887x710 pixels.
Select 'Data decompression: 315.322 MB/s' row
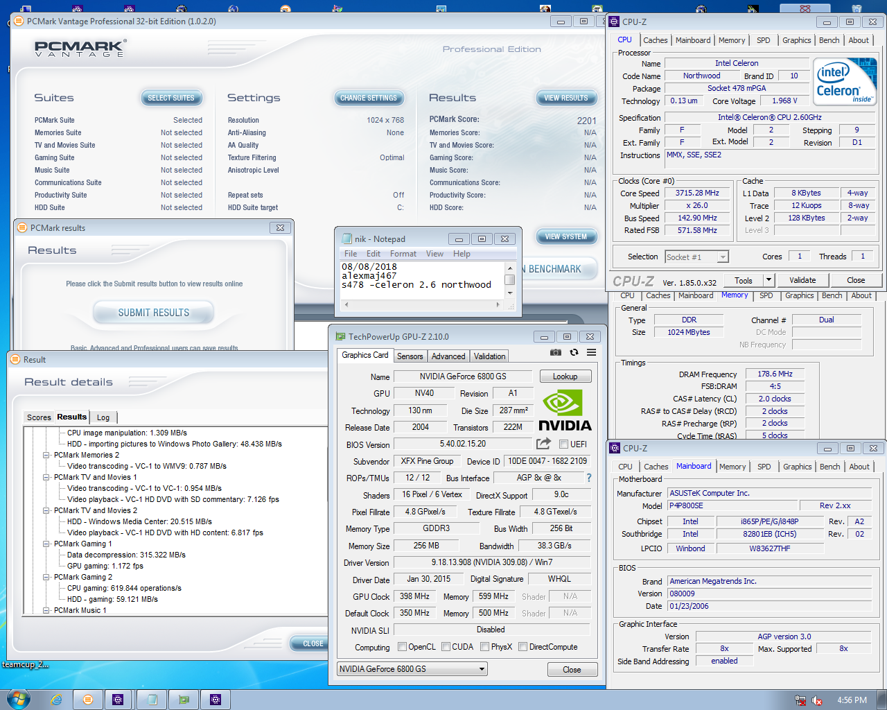click(126, 555)
